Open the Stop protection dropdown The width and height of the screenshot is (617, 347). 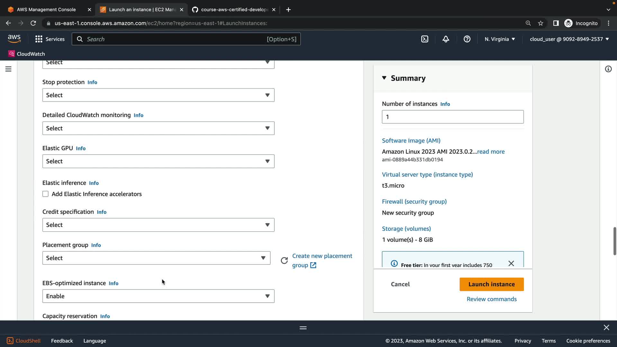tap(158, 95)
